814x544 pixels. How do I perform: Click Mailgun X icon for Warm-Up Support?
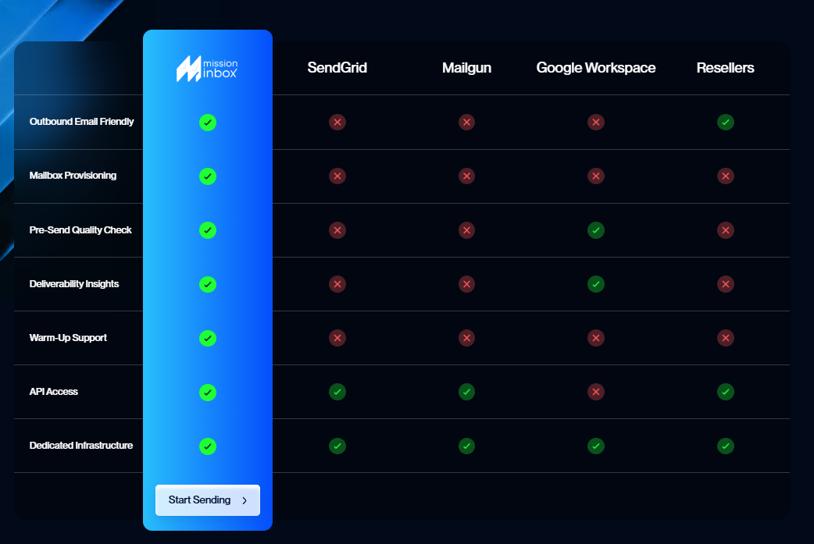(x=466, y=338)
